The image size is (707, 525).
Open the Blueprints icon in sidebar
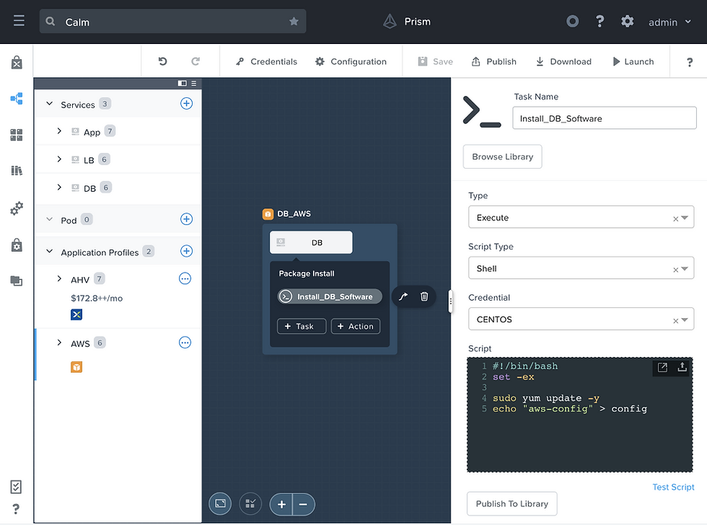tap(17, 99)
